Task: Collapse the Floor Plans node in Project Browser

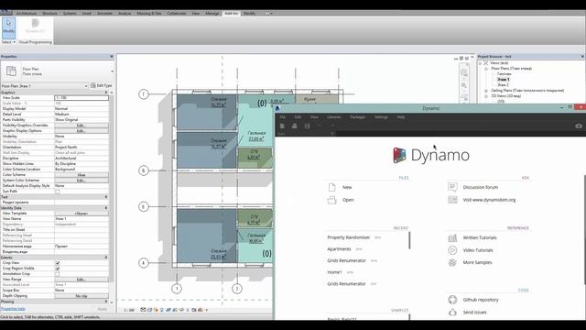Action: pyautogui.click(x=486, y=69)
